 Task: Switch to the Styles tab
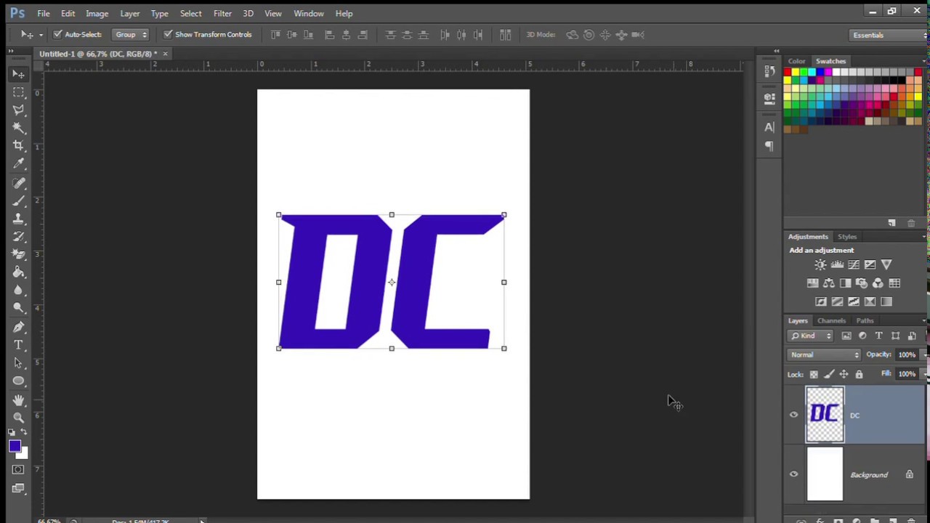point(847,237)
